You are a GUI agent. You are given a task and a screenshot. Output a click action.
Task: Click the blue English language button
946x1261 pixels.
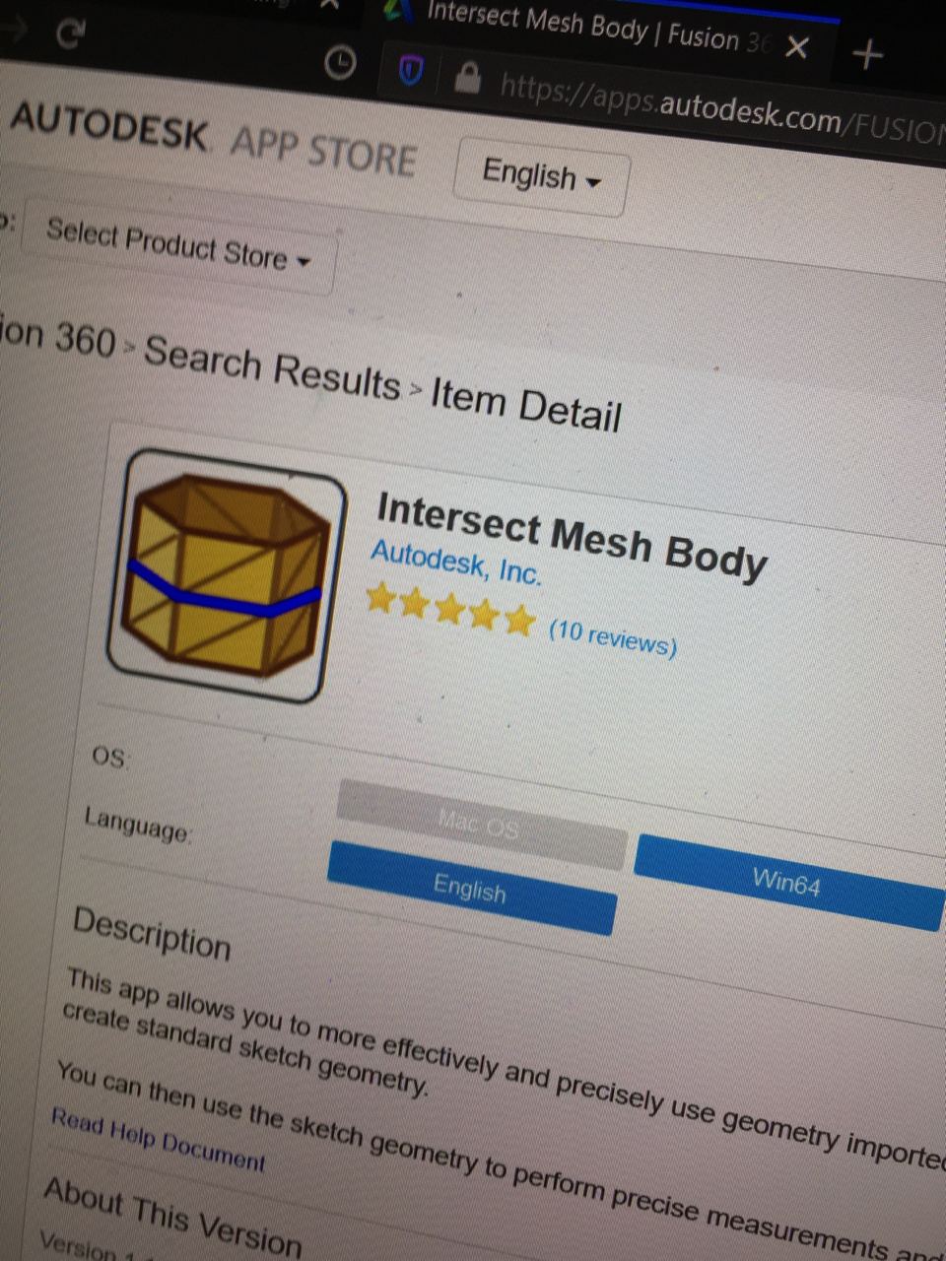point(471,889)
